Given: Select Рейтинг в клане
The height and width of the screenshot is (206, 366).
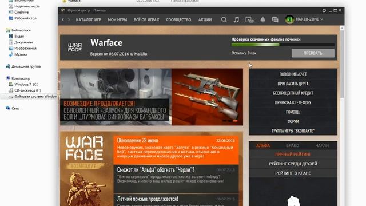Looking at the screenshot, I should pyautogui.click(x=293, y=173).
